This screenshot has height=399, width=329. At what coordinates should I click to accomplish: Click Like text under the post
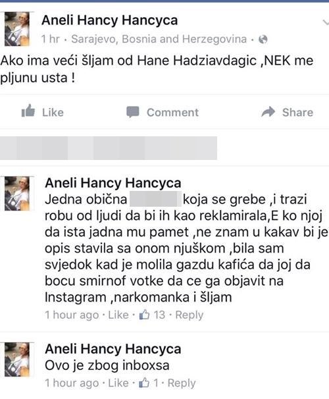53,113
